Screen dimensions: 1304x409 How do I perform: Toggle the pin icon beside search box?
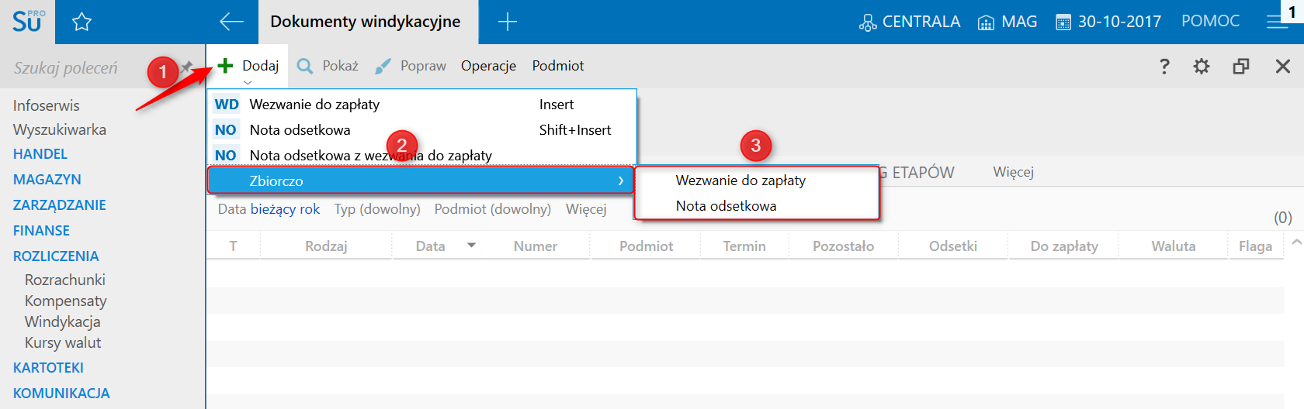pos(187,67)
